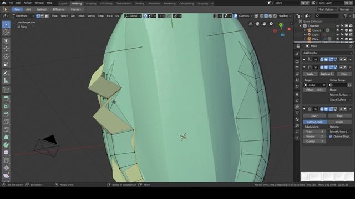Toggle Collection visibility eye icon
Viewport: 355px width, 199px height.
tap(338, 26)
